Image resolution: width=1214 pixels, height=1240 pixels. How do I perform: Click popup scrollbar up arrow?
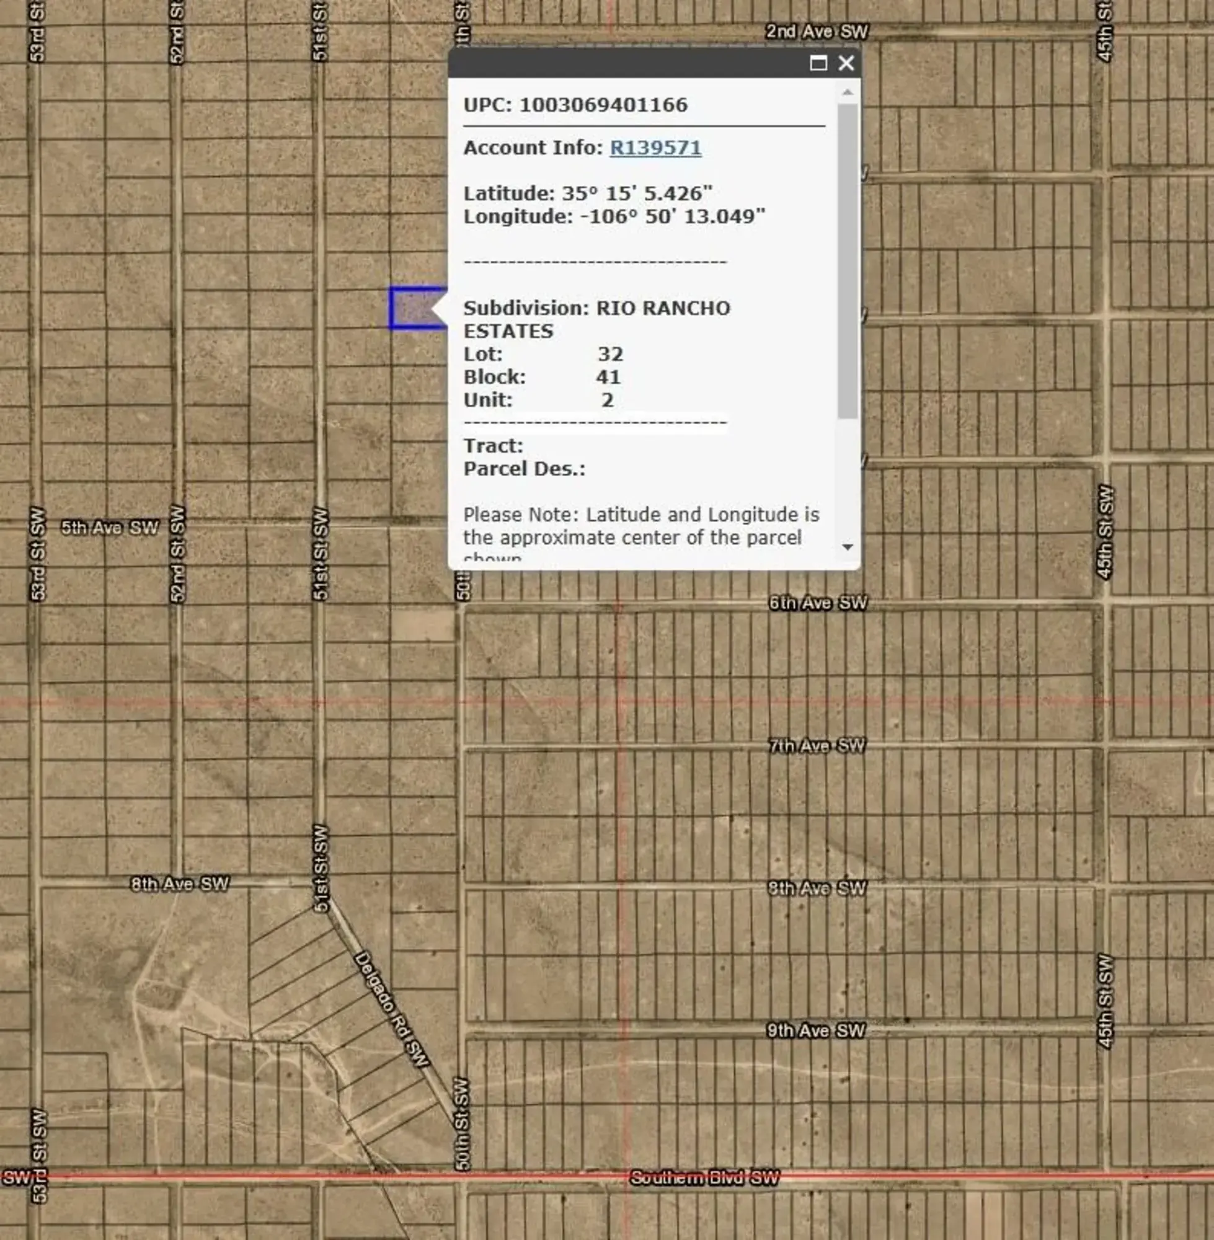click(x=848, y=93)
